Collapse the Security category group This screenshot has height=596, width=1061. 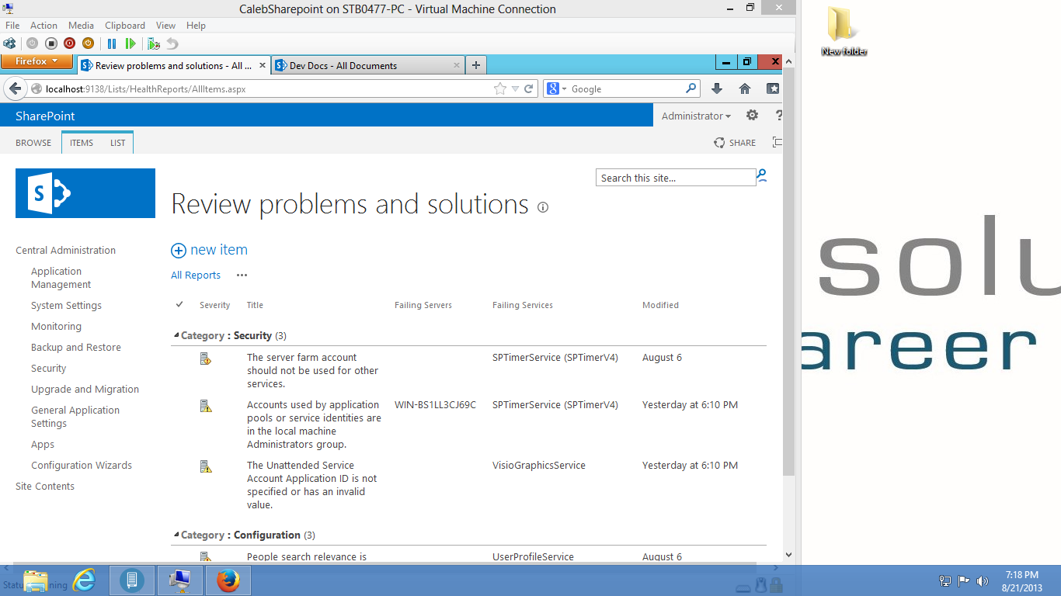pyautogui.click(x=176, y=335)
